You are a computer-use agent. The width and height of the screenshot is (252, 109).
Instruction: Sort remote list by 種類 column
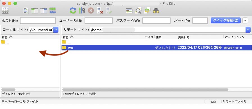coord(166,37)
